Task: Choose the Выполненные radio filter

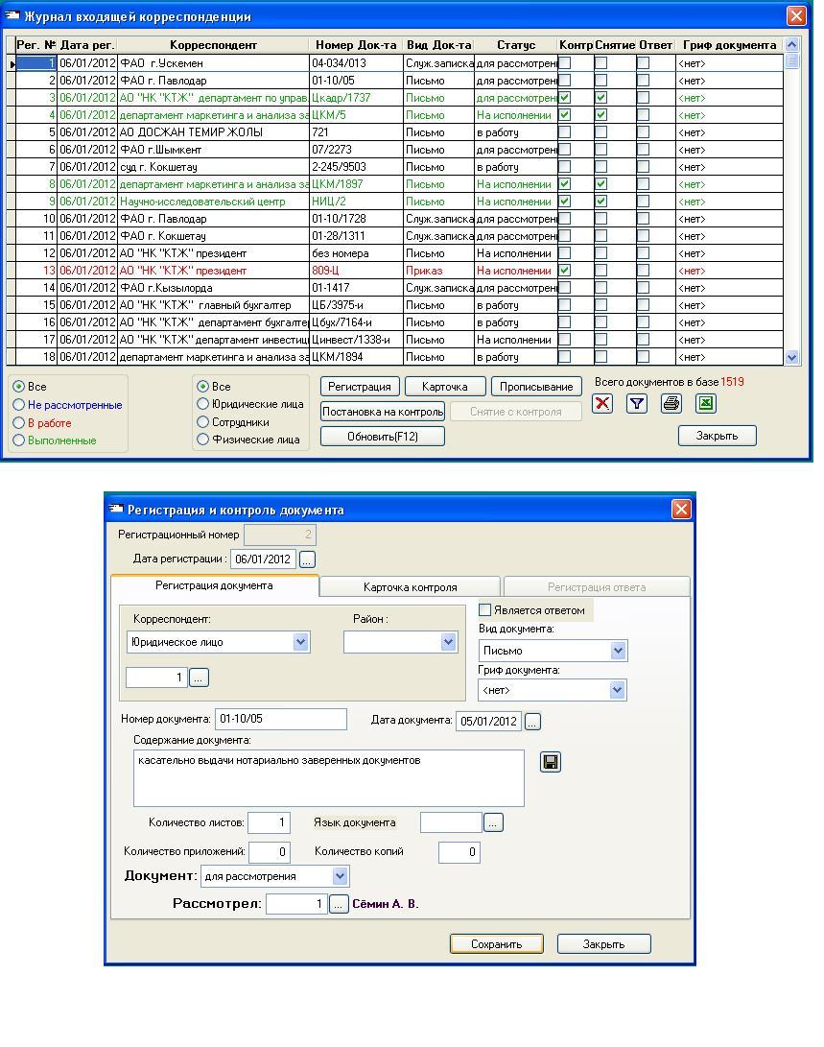Action: tap(18, 440)
